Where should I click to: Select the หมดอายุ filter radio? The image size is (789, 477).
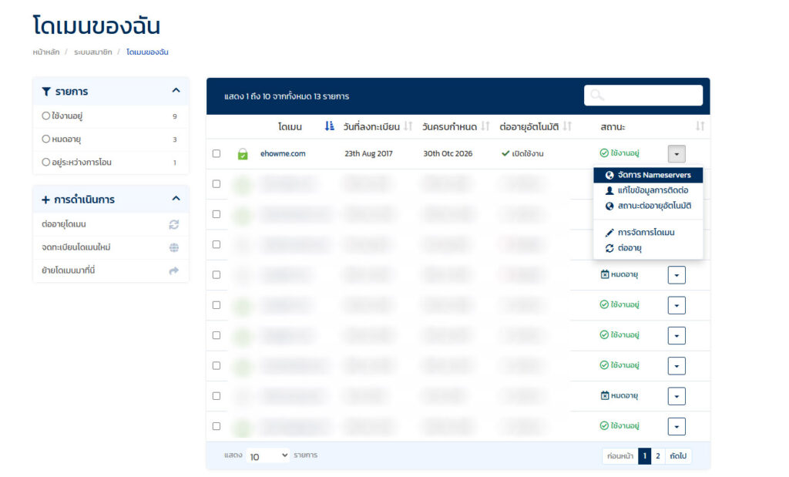[45, 139]
